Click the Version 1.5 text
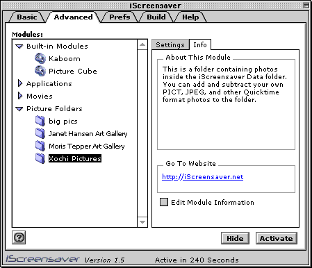Viewport: 312px width, 268px height. pyautogui.click(x=104, y=260)
